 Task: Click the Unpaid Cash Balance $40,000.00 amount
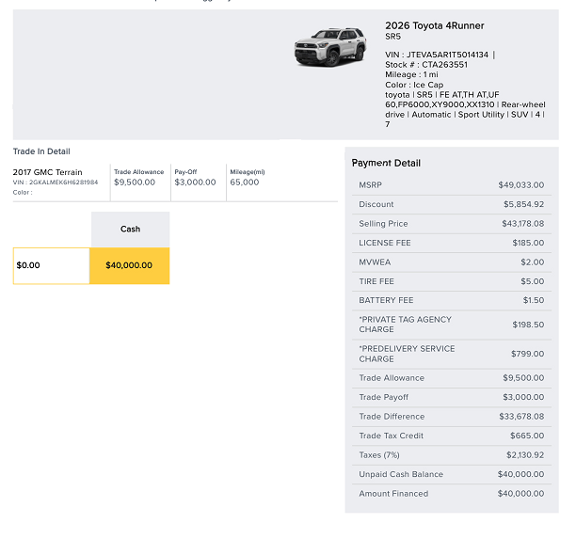520,474
